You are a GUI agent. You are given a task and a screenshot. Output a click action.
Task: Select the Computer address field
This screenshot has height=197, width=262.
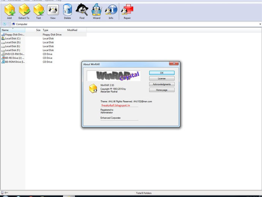click(x=135, y=24)
